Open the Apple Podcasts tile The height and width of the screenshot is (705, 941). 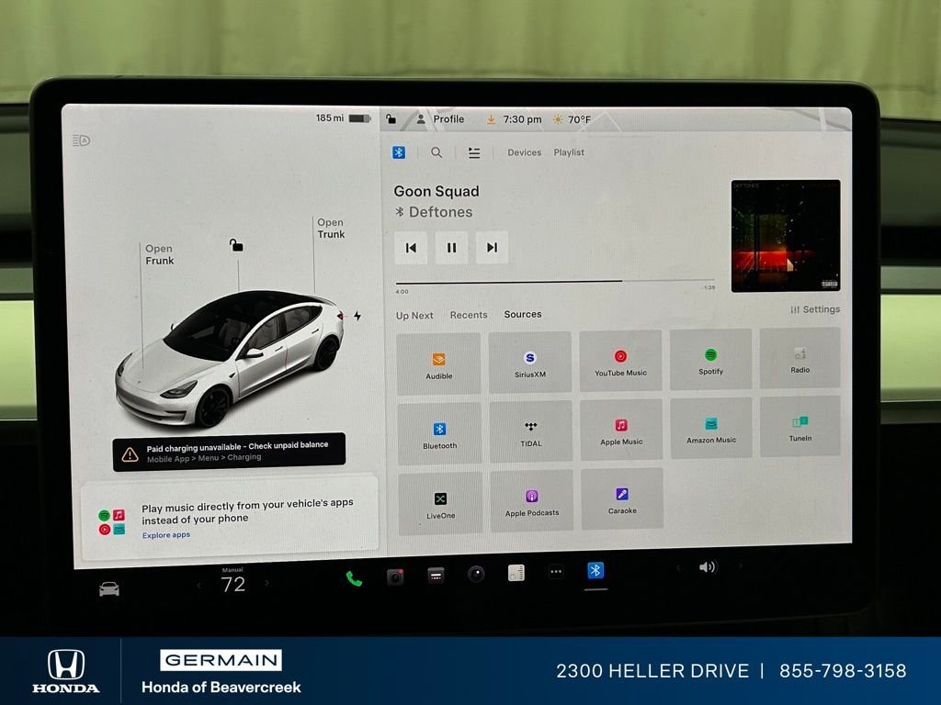[x=531, y=501]
